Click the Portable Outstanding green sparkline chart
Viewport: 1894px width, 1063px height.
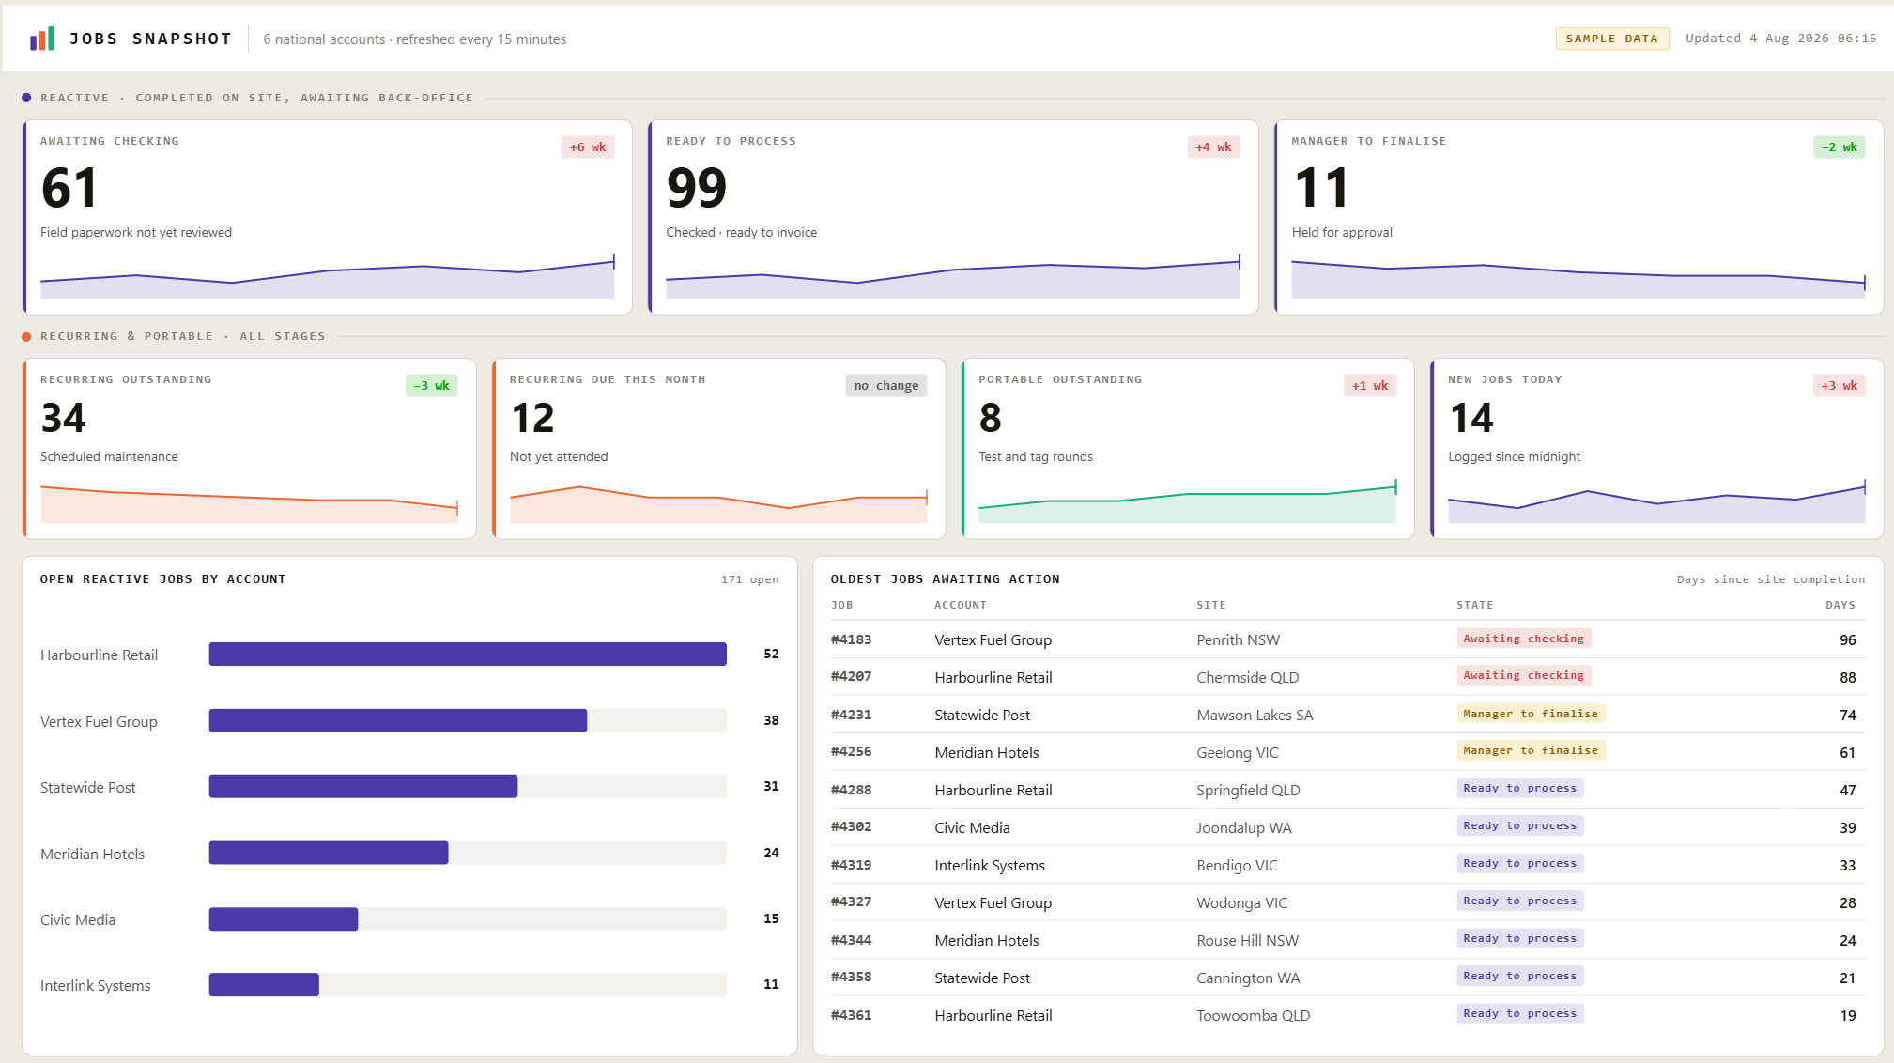coord(1188,501)
